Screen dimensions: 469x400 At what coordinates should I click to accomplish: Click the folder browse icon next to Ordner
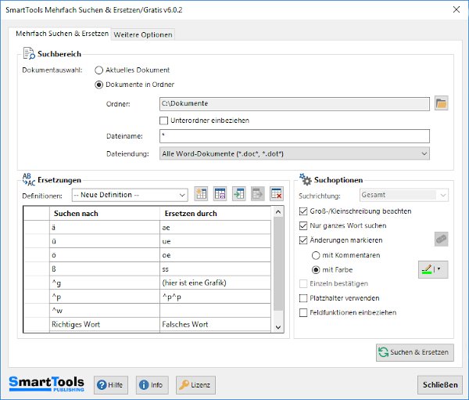point(441,103)
